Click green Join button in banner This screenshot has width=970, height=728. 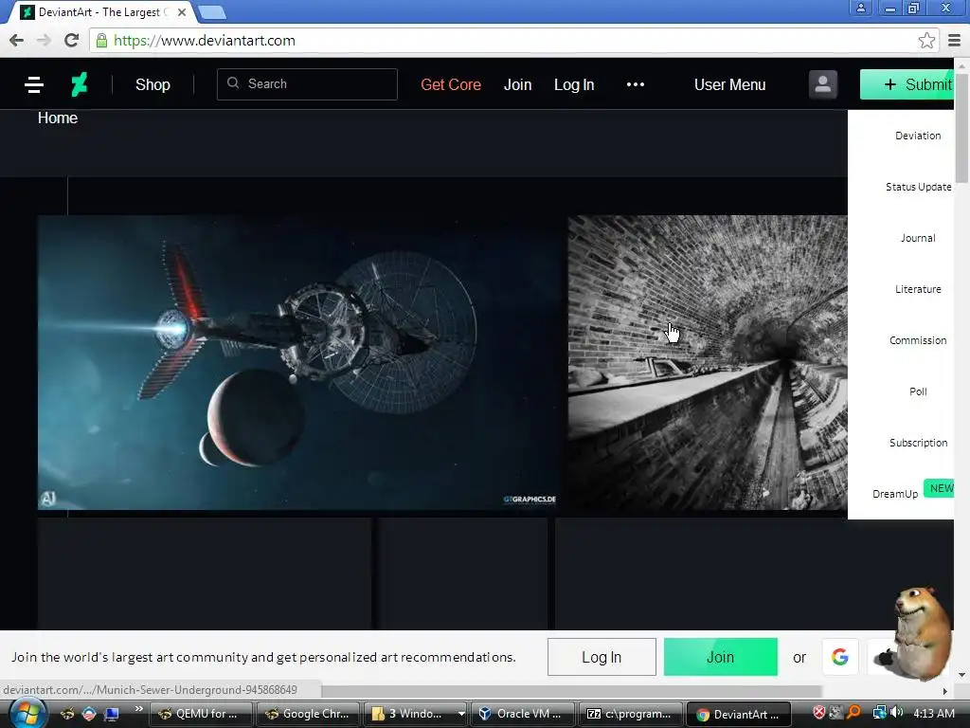click(720, 657)
